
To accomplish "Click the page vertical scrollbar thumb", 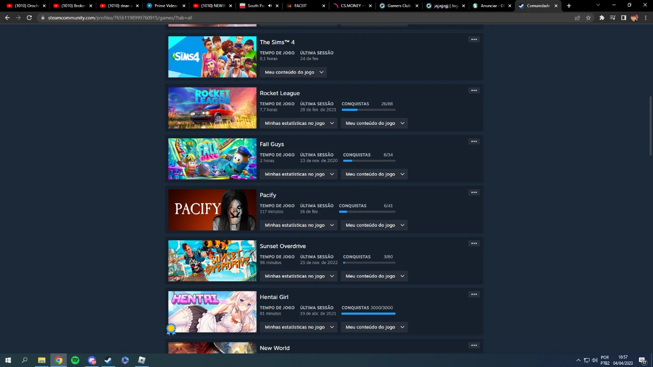I will click(x=651, y=126).
